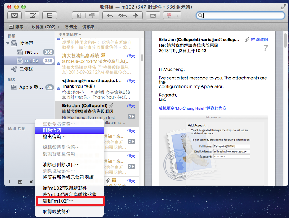
Task: Compose a new message
Action: coord(32,15)
